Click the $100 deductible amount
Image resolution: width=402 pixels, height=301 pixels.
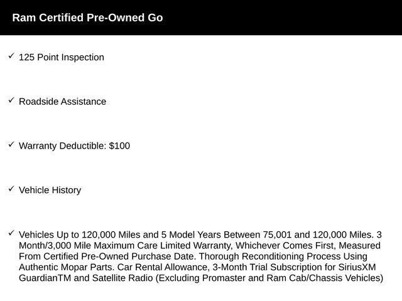coord(119,146)
